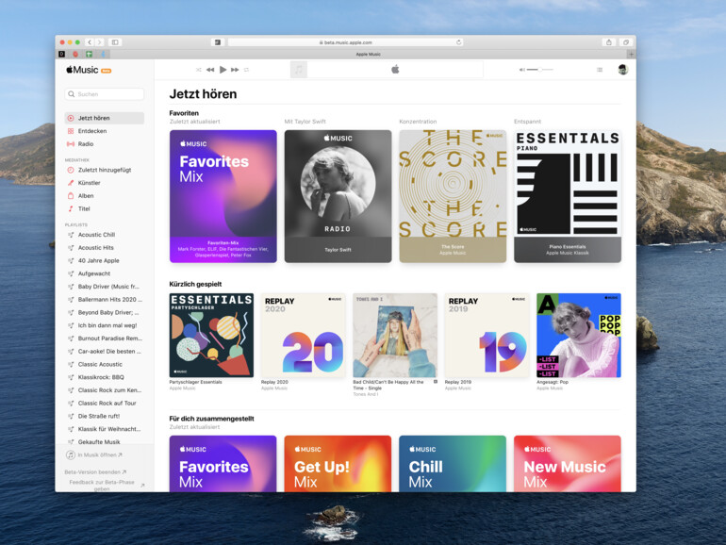
Task: Open Zuletzt hinzugefügt library section
Action: point(105,170)
